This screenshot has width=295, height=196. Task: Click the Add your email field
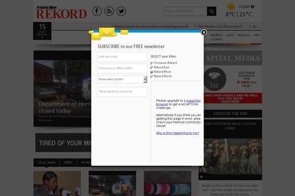point(122,57)
